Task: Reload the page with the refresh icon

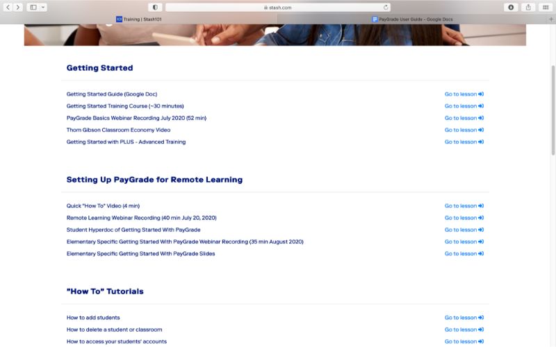Action: (x=386, y=7)
